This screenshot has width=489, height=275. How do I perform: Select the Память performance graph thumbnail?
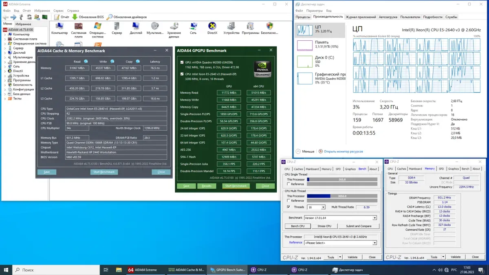[305, 45]
